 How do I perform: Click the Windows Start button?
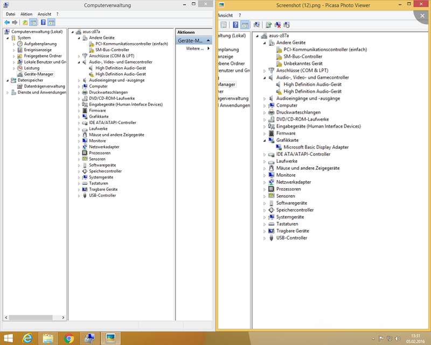(x=8, y=338)
